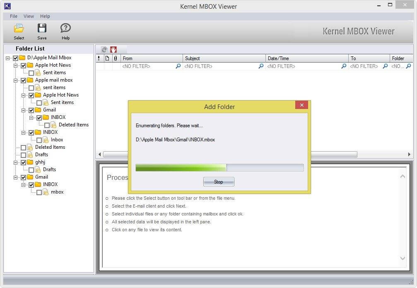Click the search icon in From filter
The height and width of the screenshot is (288, 417).
(178, 66)
